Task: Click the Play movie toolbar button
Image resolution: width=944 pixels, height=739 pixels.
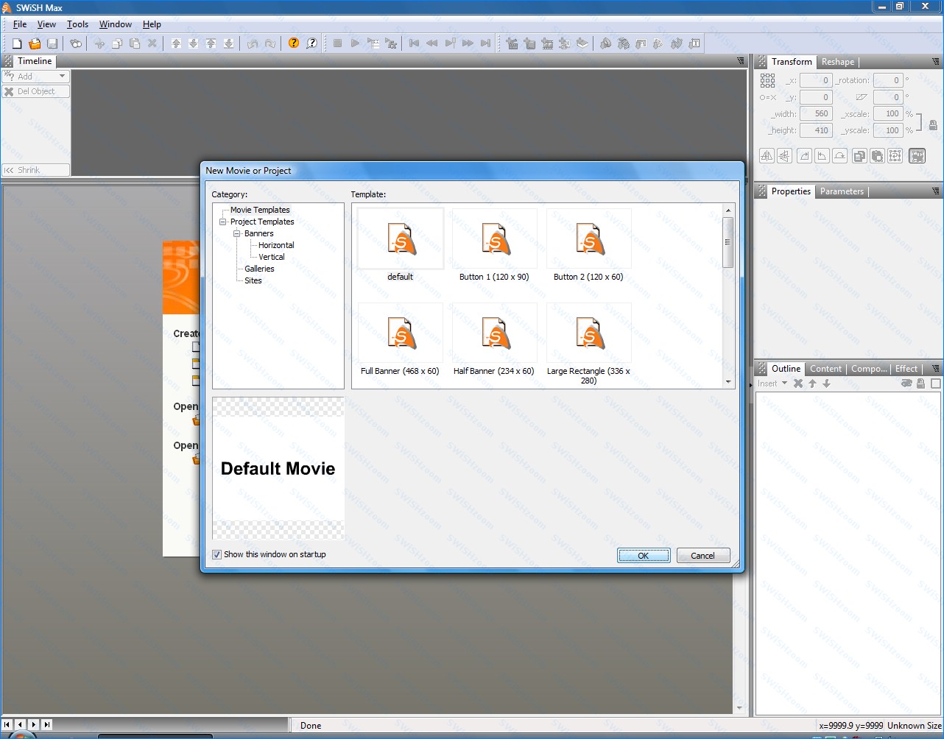Action: point(355,43)
